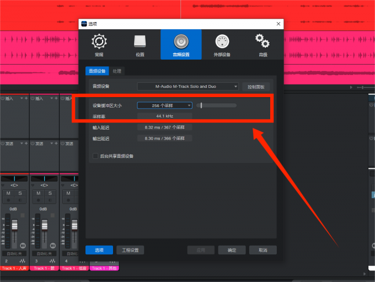
Task: Arm record on channel 2 人声
Action: tap(8, 200)
